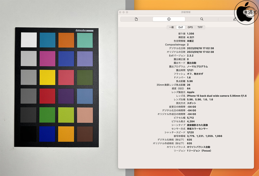This screenshot has height=176, width=259.
Task: Pick the yellow swatch on the chart
Action: coord(47,77)
